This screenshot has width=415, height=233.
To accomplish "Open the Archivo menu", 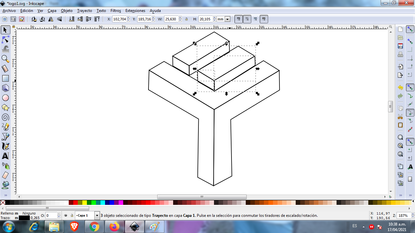I will [9, 11].
